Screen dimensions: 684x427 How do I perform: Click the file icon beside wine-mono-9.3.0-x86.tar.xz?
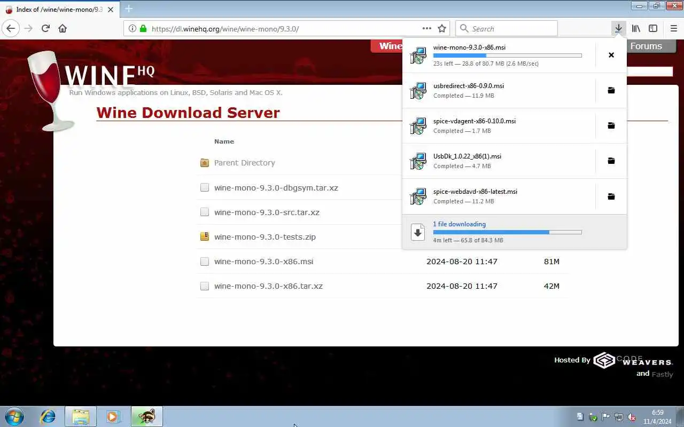[x=204, y=286]
